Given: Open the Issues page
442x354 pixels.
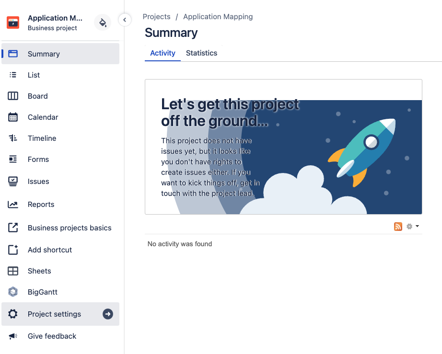Looking at the screenshot, I should tap(38, 181).
